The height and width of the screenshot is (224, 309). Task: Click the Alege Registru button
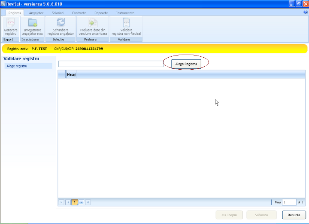186,64
